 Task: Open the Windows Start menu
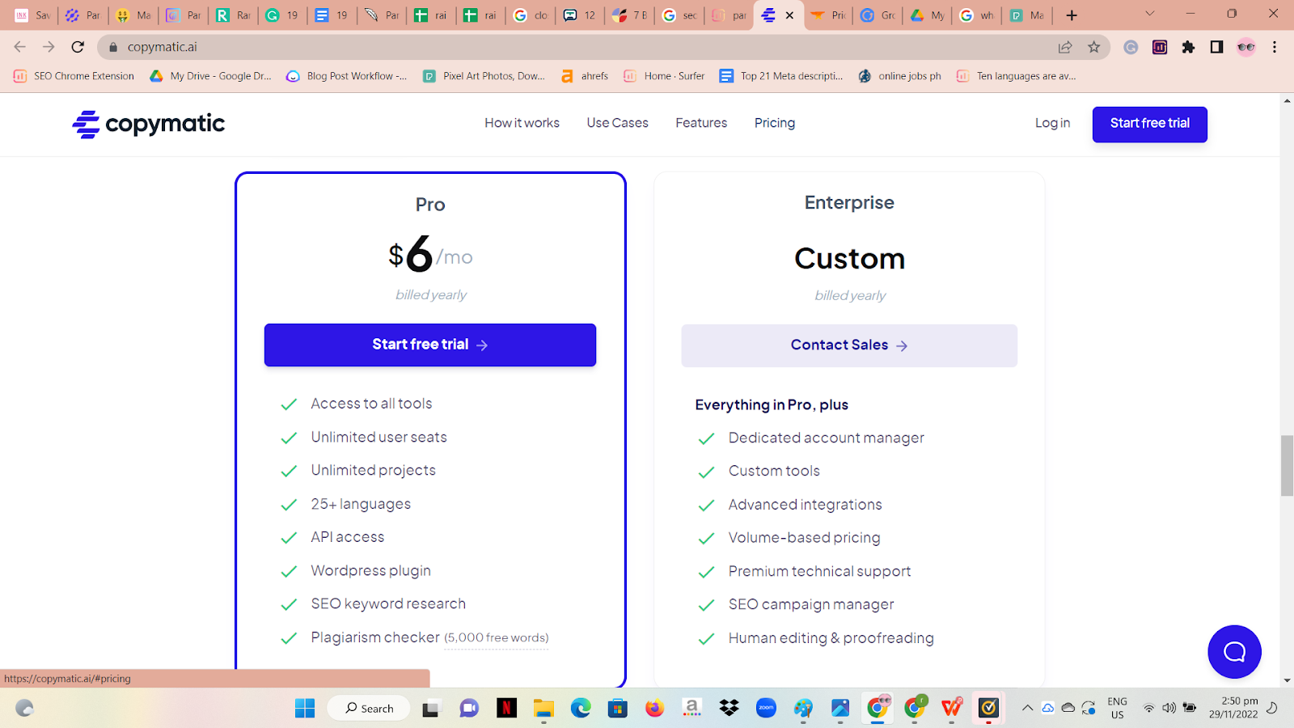click(305, 709)
